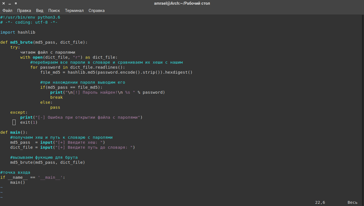Click the 'if(md5_pass == file_md5):' line
Screen dimensions: 364x206
coord(71,87)
